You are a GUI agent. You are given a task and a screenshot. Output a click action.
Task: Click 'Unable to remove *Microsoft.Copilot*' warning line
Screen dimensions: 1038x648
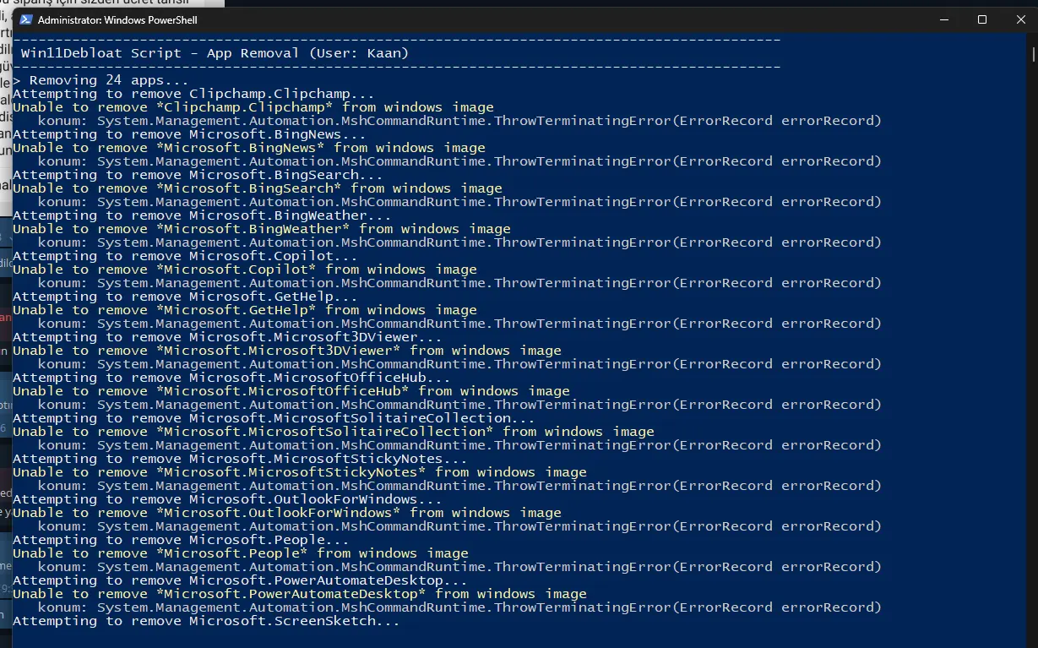(245, 270)
